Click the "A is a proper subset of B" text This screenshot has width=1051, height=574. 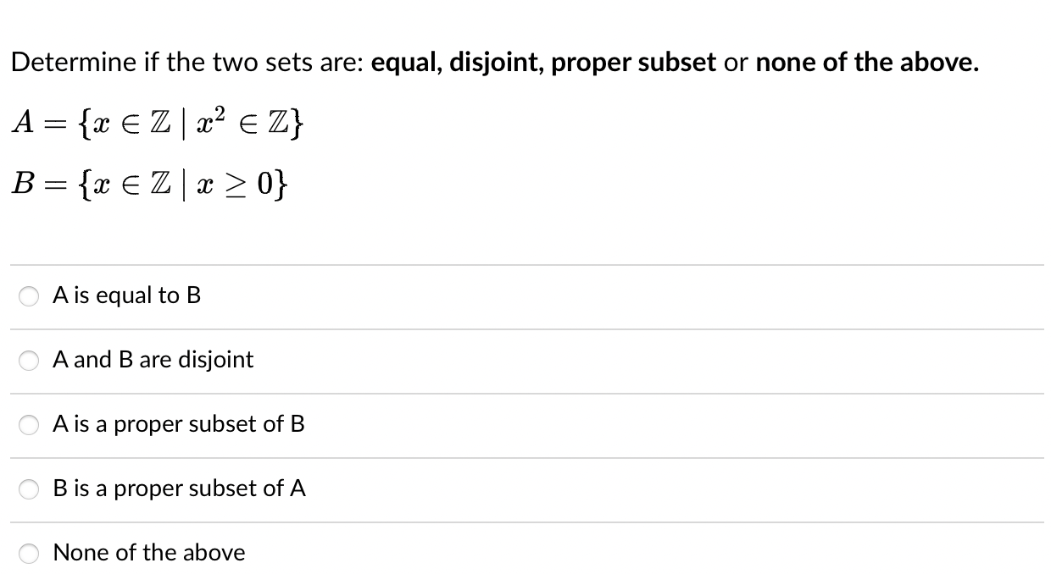click(x=180, y=425)
